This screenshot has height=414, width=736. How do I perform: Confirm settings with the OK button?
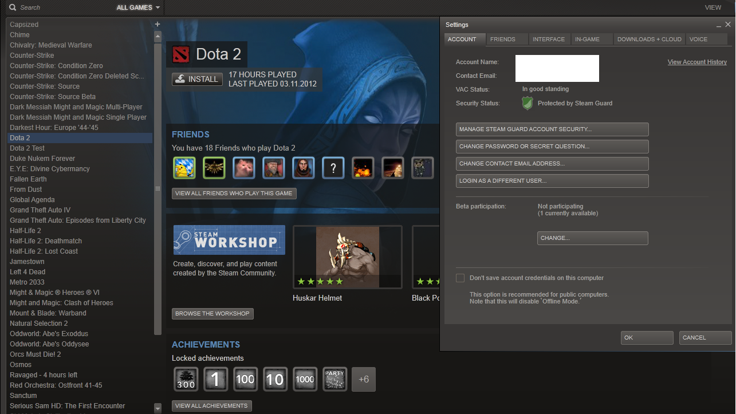point(647,338)
